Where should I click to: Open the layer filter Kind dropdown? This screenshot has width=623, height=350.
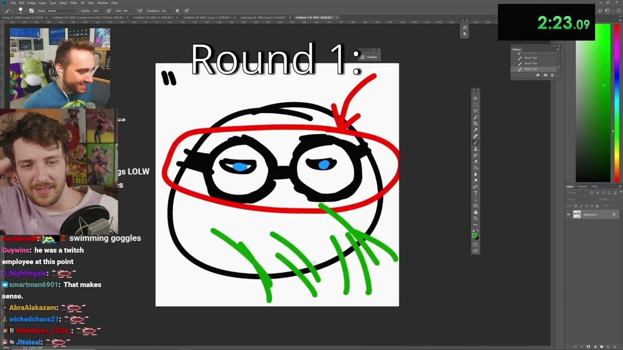pyautogui.click(x=578, y=193)
